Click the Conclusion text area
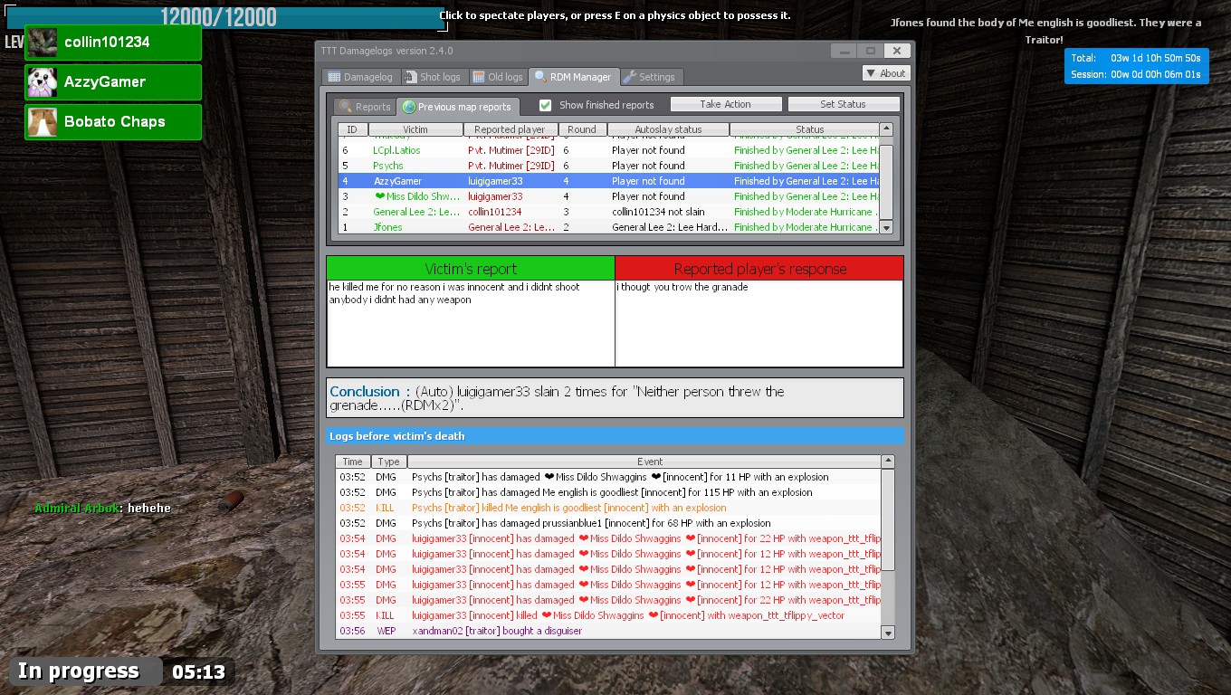The height and width of the screenshot is (695, 1231). click(x=615, y=398)
